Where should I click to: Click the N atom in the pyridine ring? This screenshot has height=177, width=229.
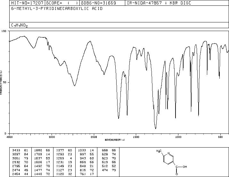pyautogui.click(x=169, y=153)
